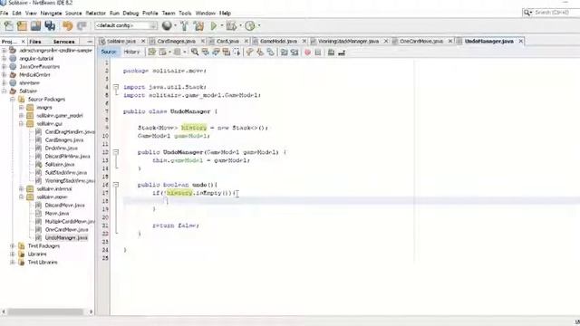The width and height of the screenshot is (580, 326).
Task: Open the default config dropdown
Action: (126, 25)
